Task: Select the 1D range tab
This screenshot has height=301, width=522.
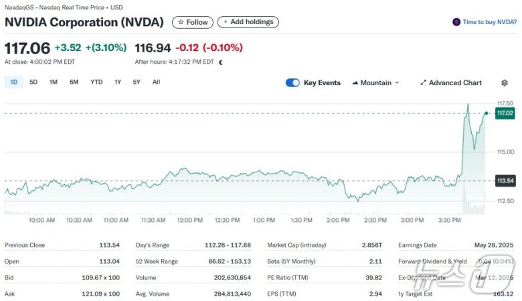Action: [13, 82]
